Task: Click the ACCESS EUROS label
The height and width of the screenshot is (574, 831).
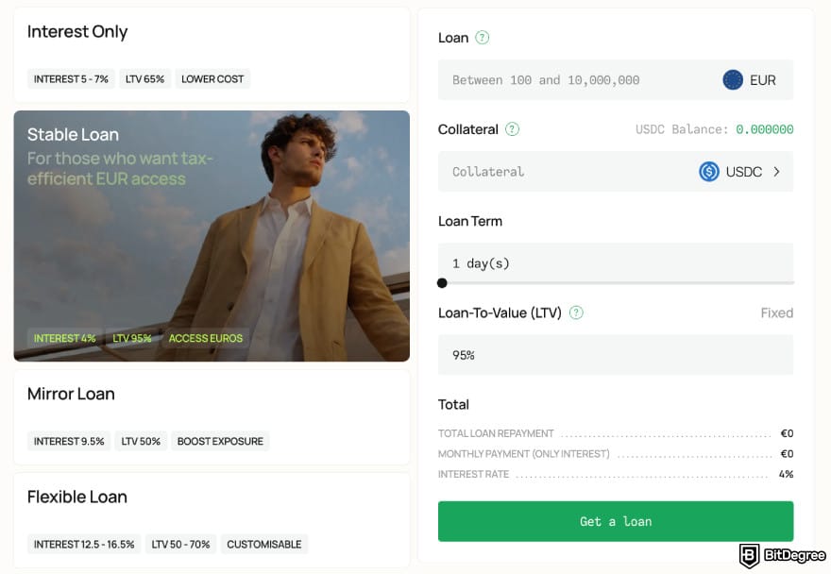Action: (x=206, y=338)
